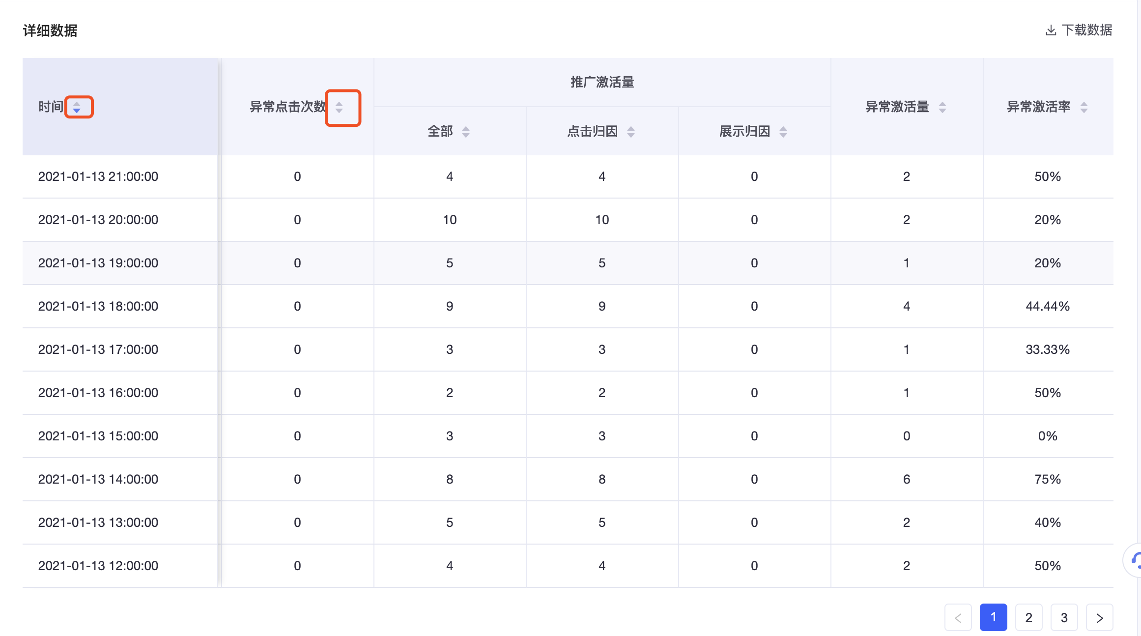The image size is (1141, 636).
Task: Click the 异常激活率 header label
Action: point(1039,107)
